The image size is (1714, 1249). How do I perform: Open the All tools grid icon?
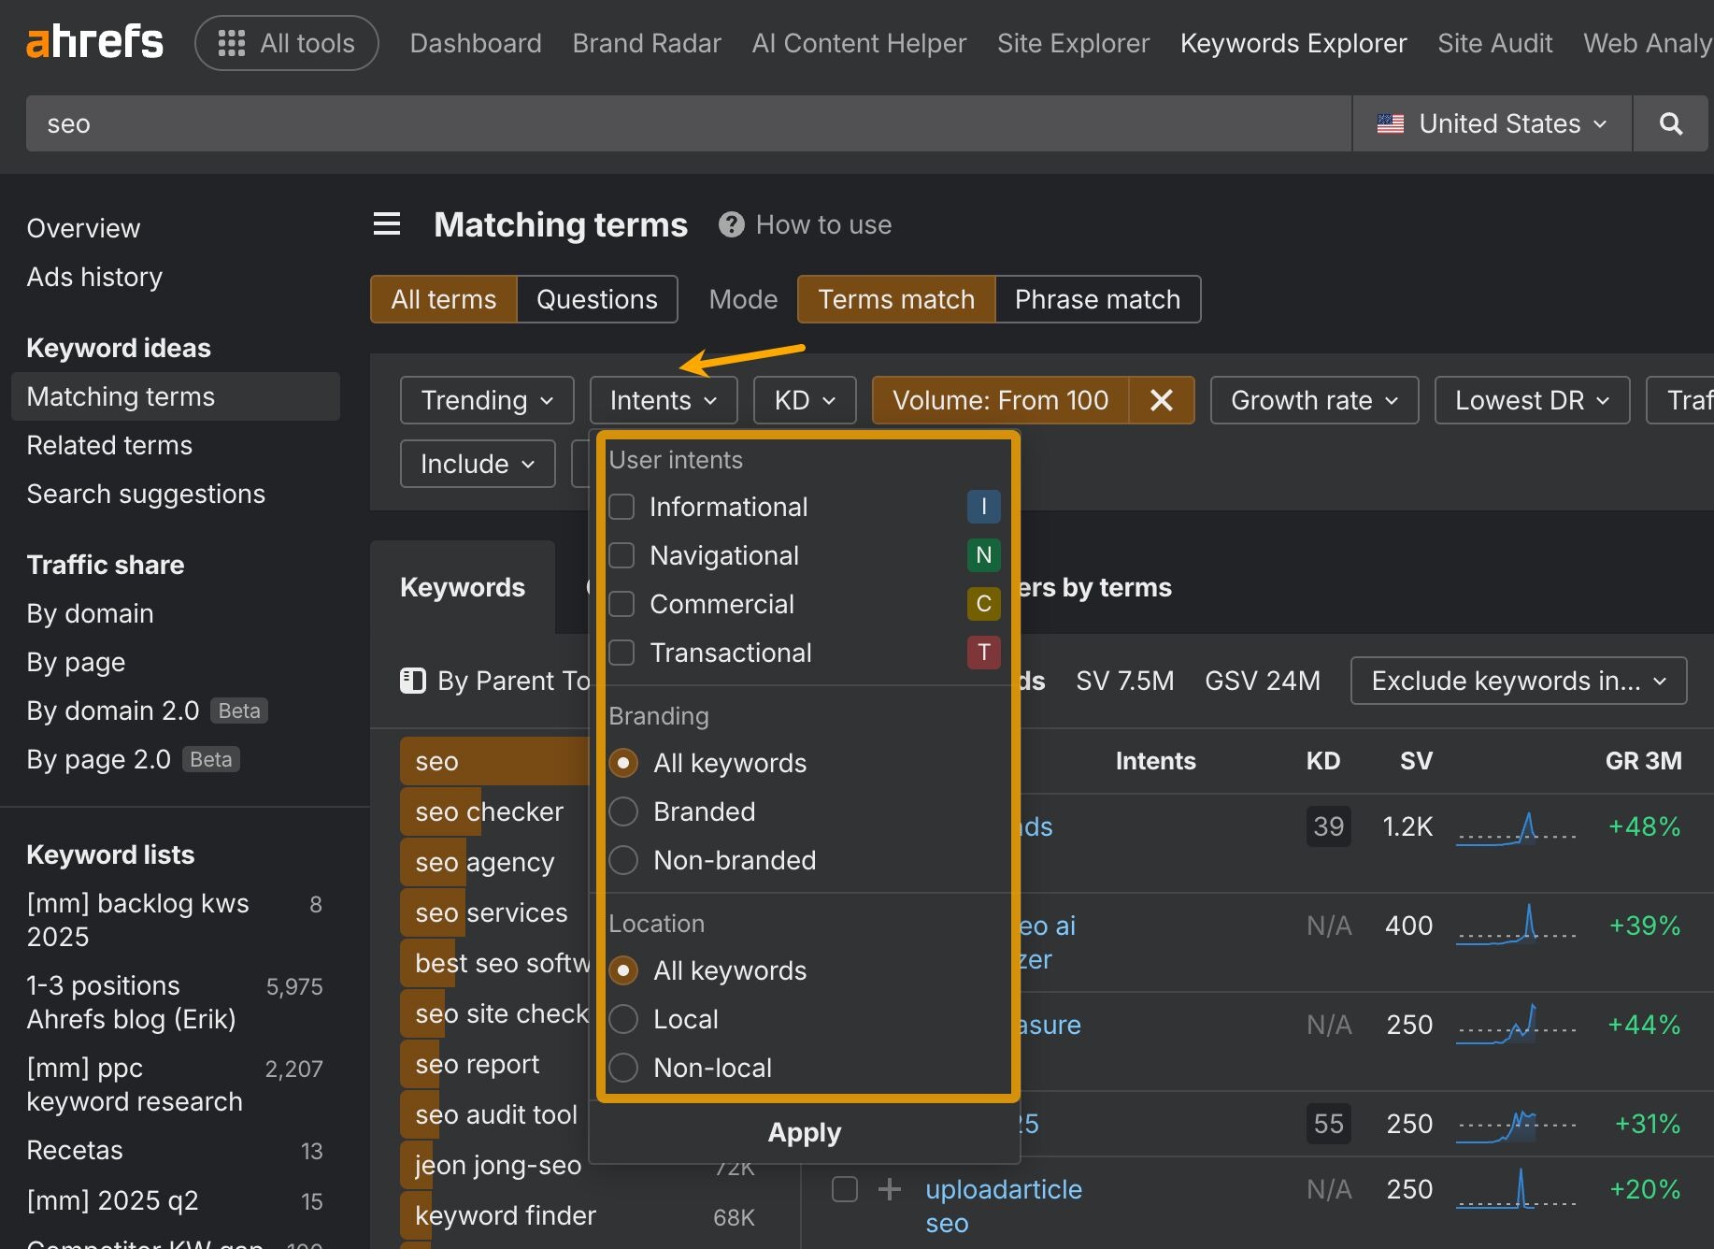[x=230, y=42]
